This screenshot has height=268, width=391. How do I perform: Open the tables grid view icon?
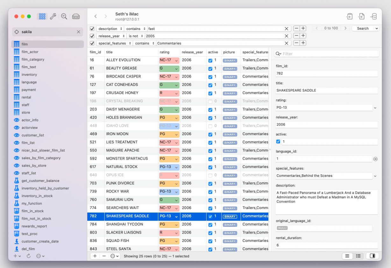pyautogui.click(x=42, y=16)
